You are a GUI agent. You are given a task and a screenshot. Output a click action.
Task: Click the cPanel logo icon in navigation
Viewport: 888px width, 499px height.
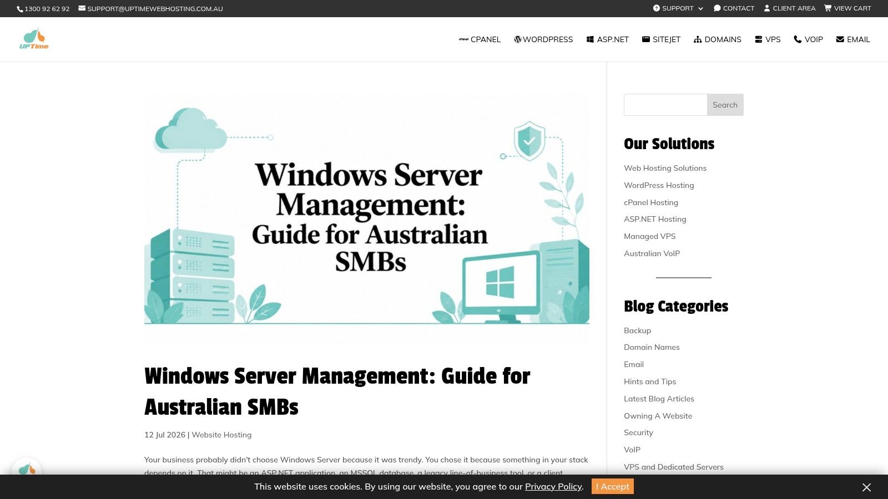(463, 39)
